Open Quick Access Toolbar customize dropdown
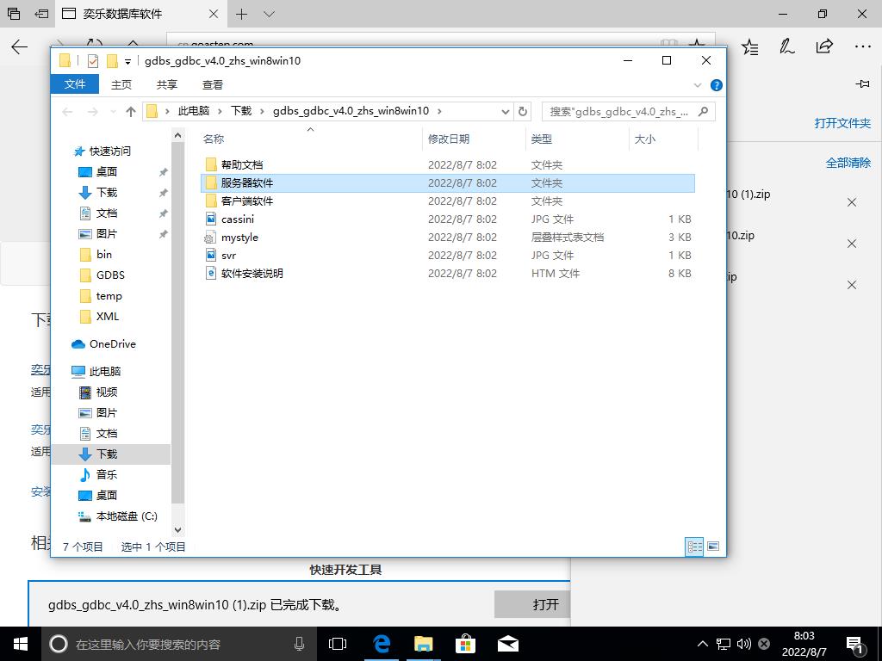 [x=127, y=61]
